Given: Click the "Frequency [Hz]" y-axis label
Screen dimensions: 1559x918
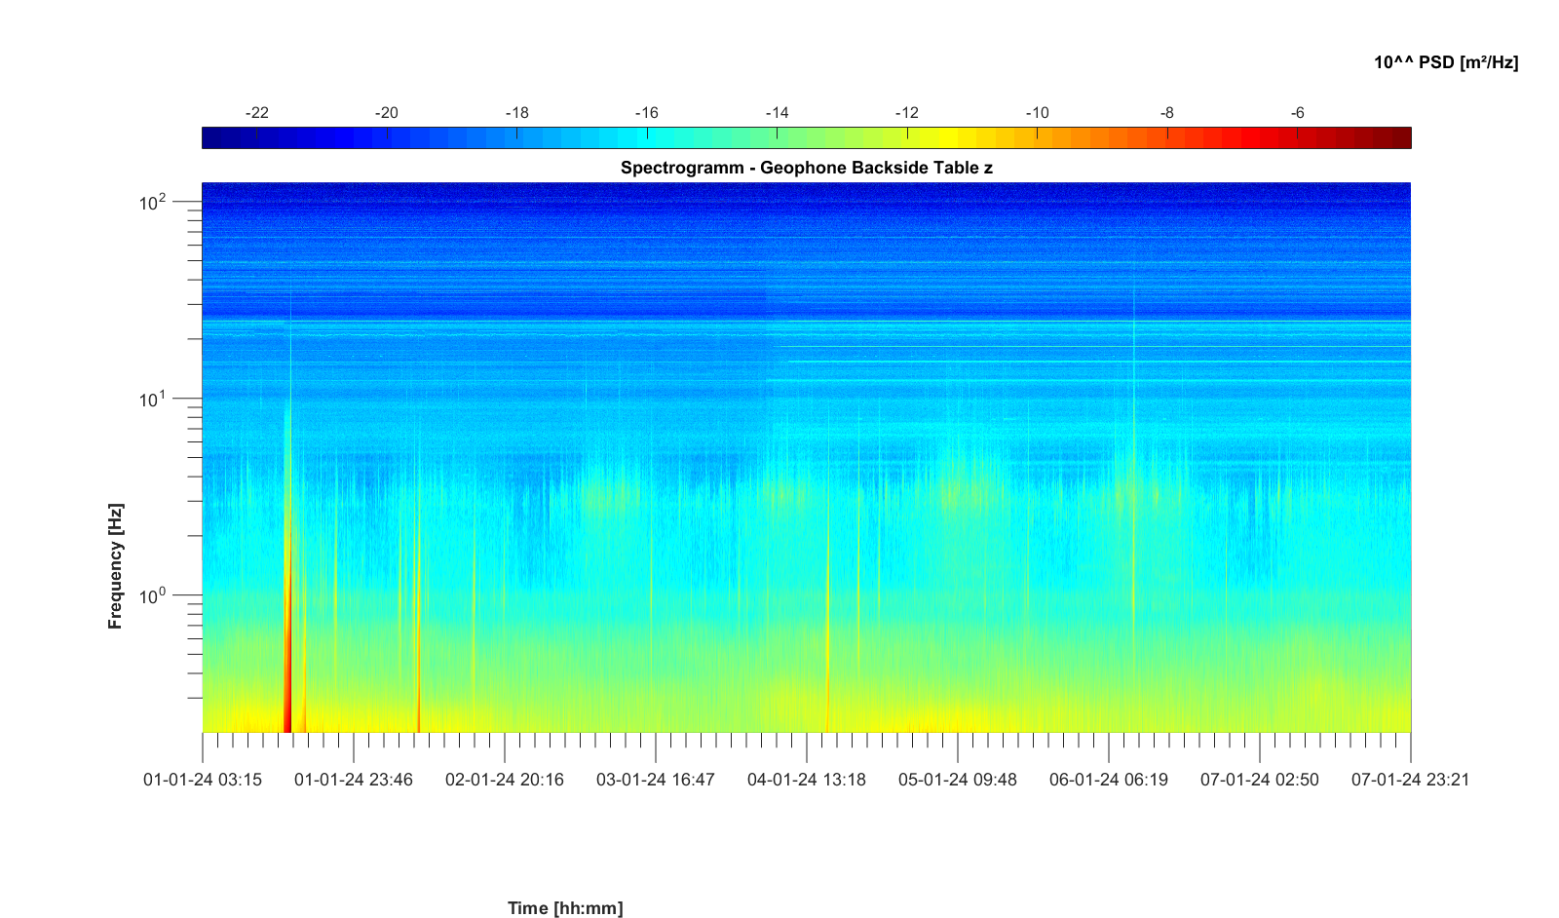Looking at the screenshot, I should click(116, 566).
